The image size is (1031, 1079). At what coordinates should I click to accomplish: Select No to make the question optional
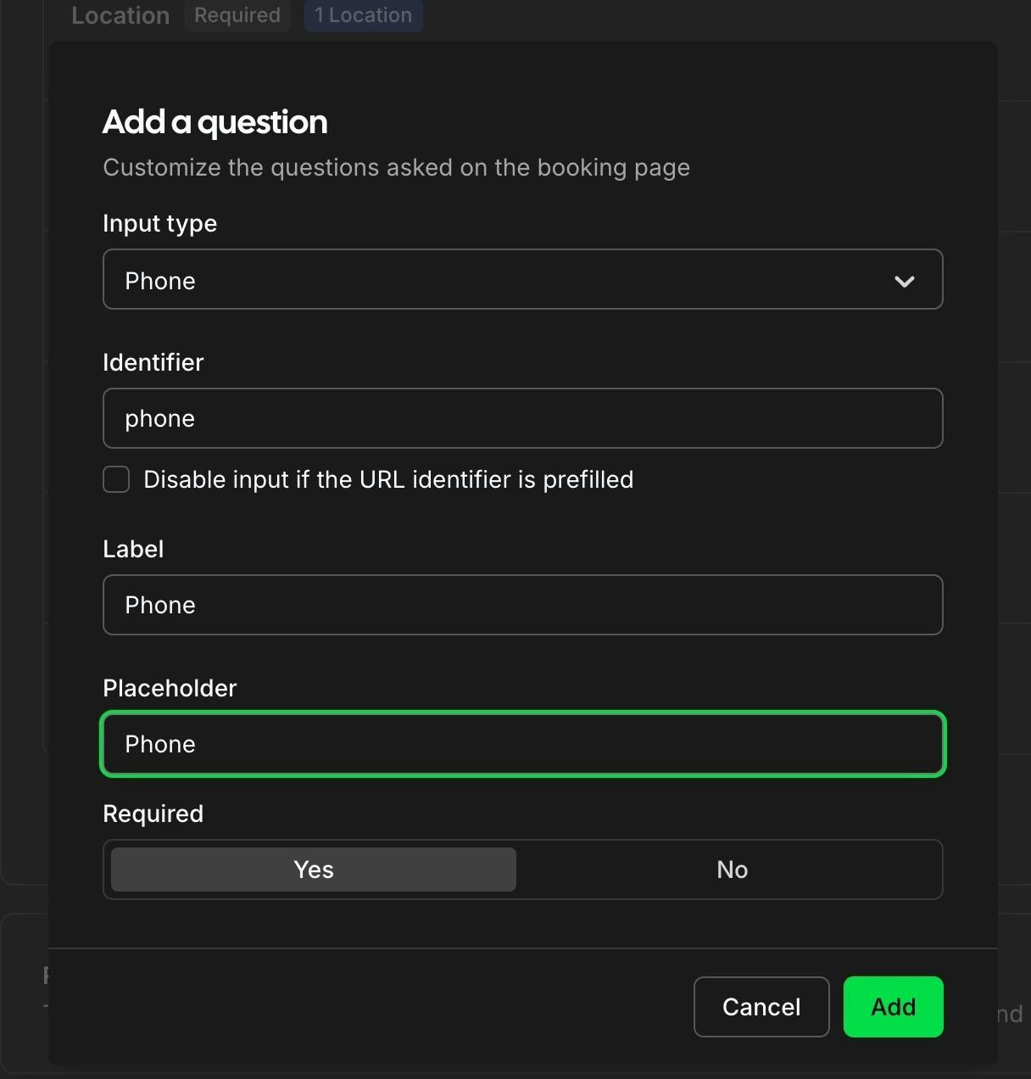pos(731,869)
